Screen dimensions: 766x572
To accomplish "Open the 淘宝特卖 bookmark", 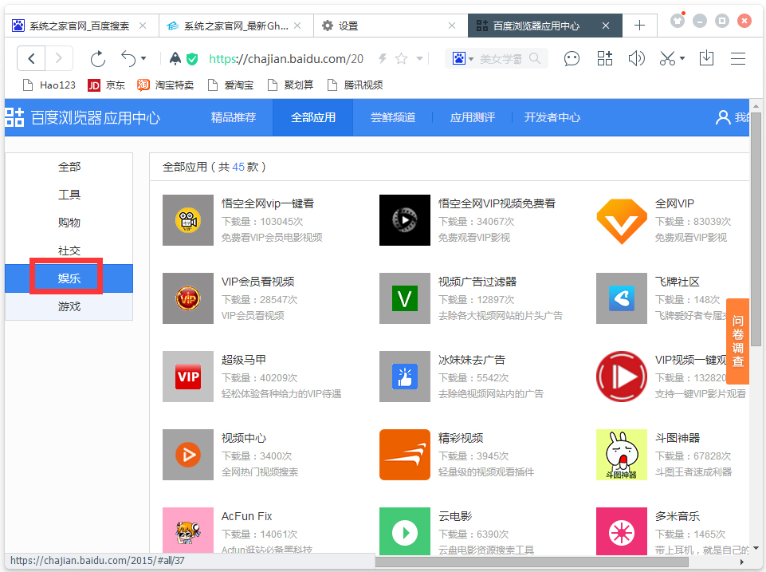I will [x=166, y=85].
